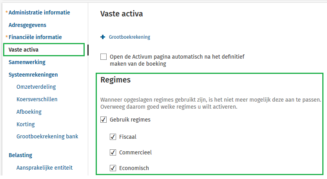Open Adresgegevens in the sidebar
This screenshot has width=327, height=179.
27,25
